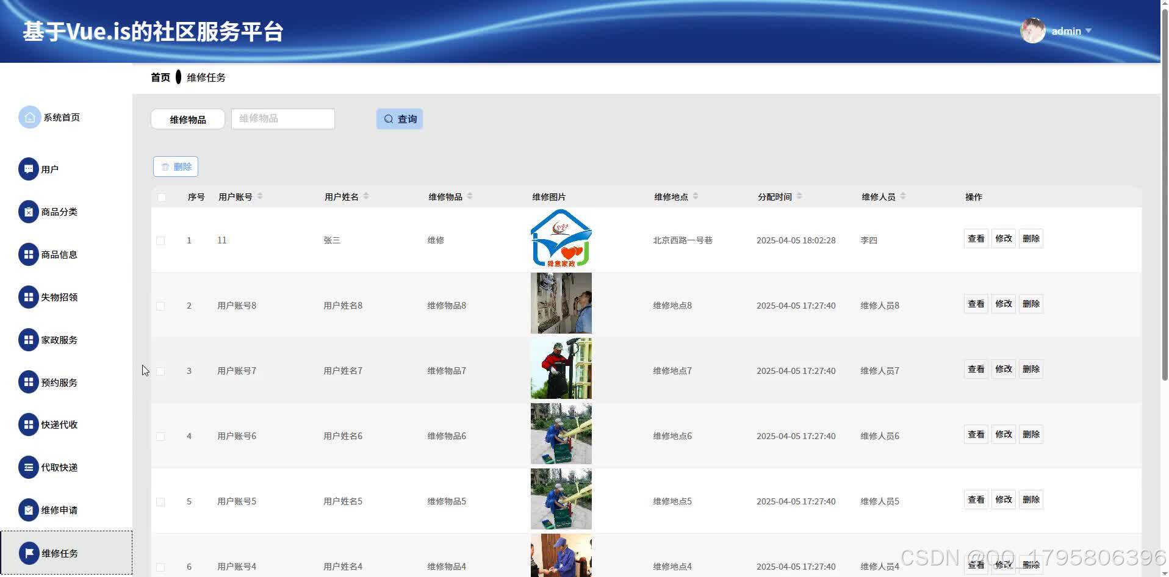The height and width of the screenshot is (577, 1169).
Task: Click the 维修人员8 cell
Action: (880, 306)
